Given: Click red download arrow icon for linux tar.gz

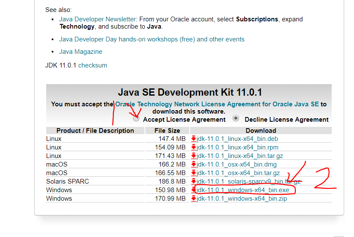Looking at the screenshot, I should 194,156.
